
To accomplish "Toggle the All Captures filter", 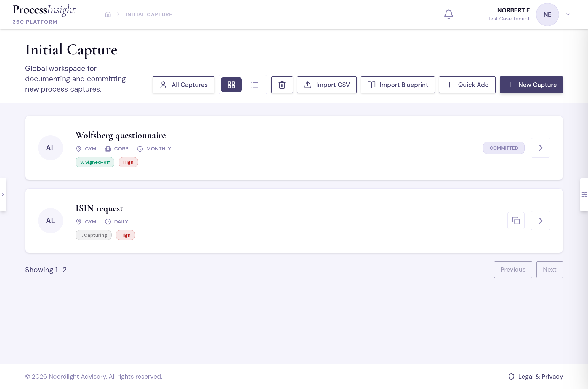I will 183,85.
